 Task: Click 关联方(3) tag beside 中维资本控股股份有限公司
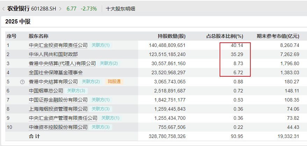click(x=101, y=127)
